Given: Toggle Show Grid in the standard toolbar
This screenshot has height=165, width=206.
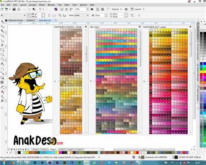Looking at the screenshot, I should (x=103, y=9).
